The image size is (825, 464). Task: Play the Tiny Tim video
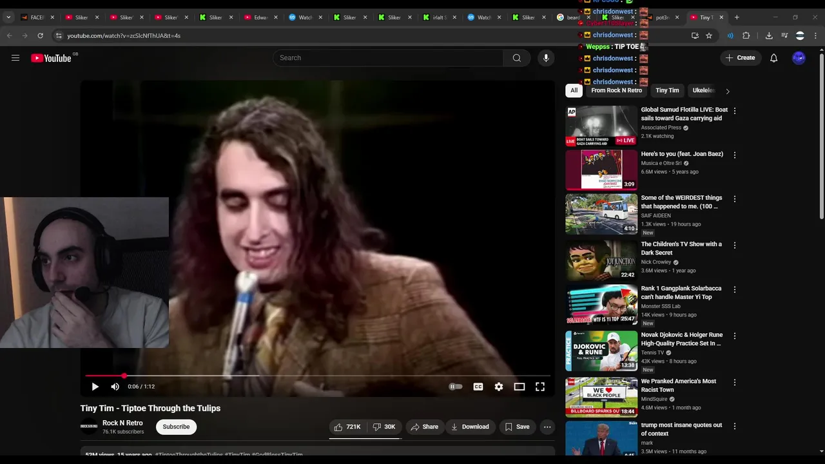tap(95, 387)
